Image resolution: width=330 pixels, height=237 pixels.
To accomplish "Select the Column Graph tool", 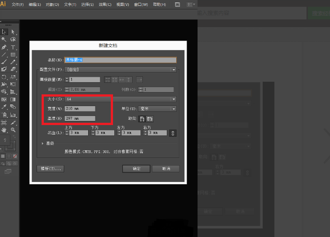I will pos(13,115).
